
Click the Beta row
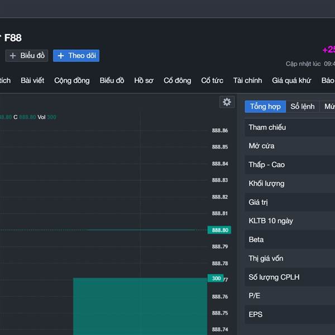290,240
